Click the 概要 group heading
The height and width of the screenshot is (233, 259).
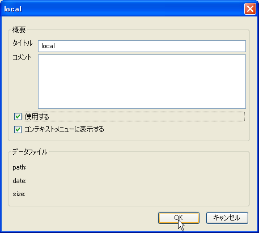pyautogui.click(x=19, y=29)
